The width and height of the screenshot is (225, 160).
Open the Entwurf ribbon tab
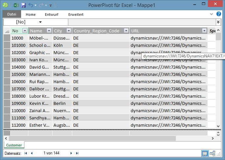(x=51, y=15)
